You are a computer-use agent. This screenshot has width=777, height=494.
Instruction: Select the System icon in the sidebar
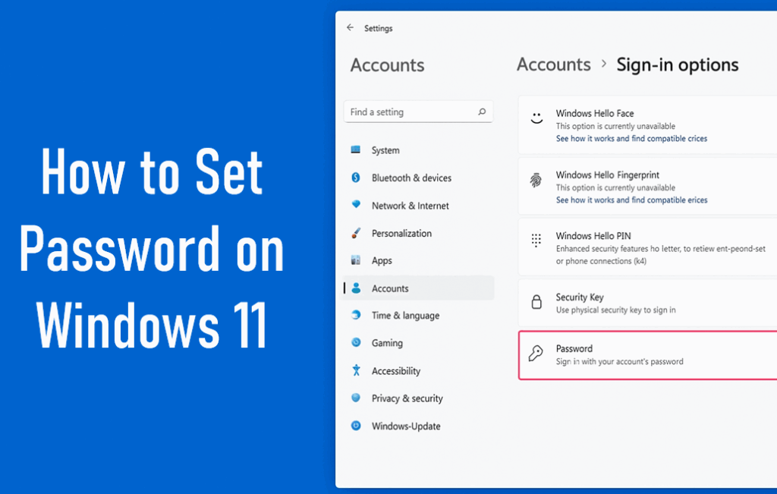pos(355,149)
